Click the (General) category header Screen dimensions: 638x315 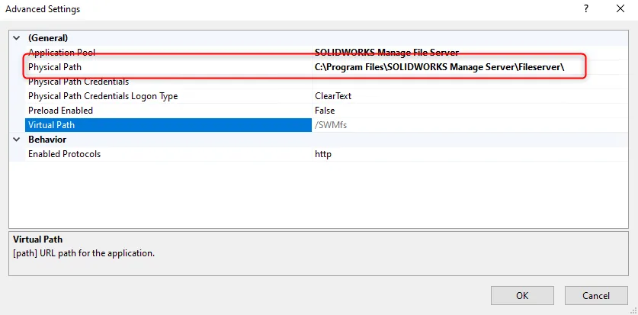[48, 38]
